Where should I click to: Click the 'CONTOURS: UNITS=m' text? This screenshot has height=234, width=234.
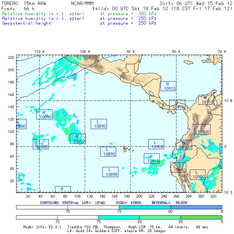click(59, 203)
